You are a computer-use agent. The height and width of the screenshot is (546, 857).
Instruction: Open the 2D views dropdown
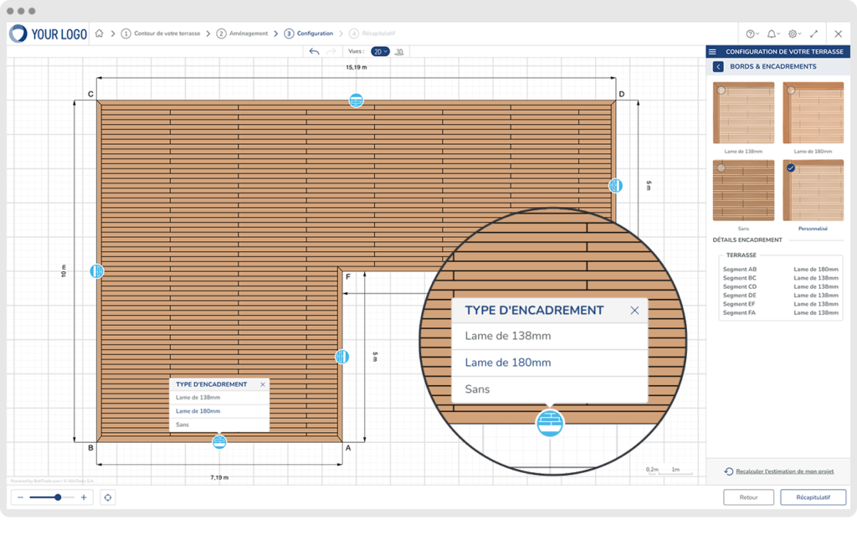click(381, 52)
